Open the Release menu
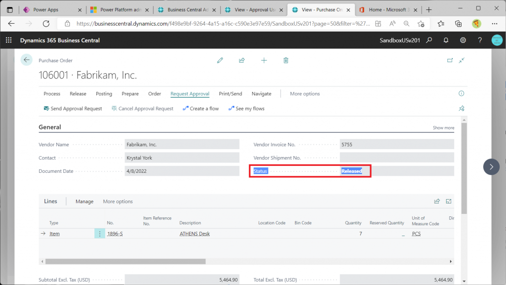 tap(78, 93)
